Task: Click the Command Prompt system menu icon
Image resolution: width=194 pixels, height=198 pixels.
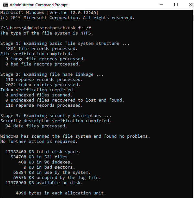Action: tap(5, 5)
